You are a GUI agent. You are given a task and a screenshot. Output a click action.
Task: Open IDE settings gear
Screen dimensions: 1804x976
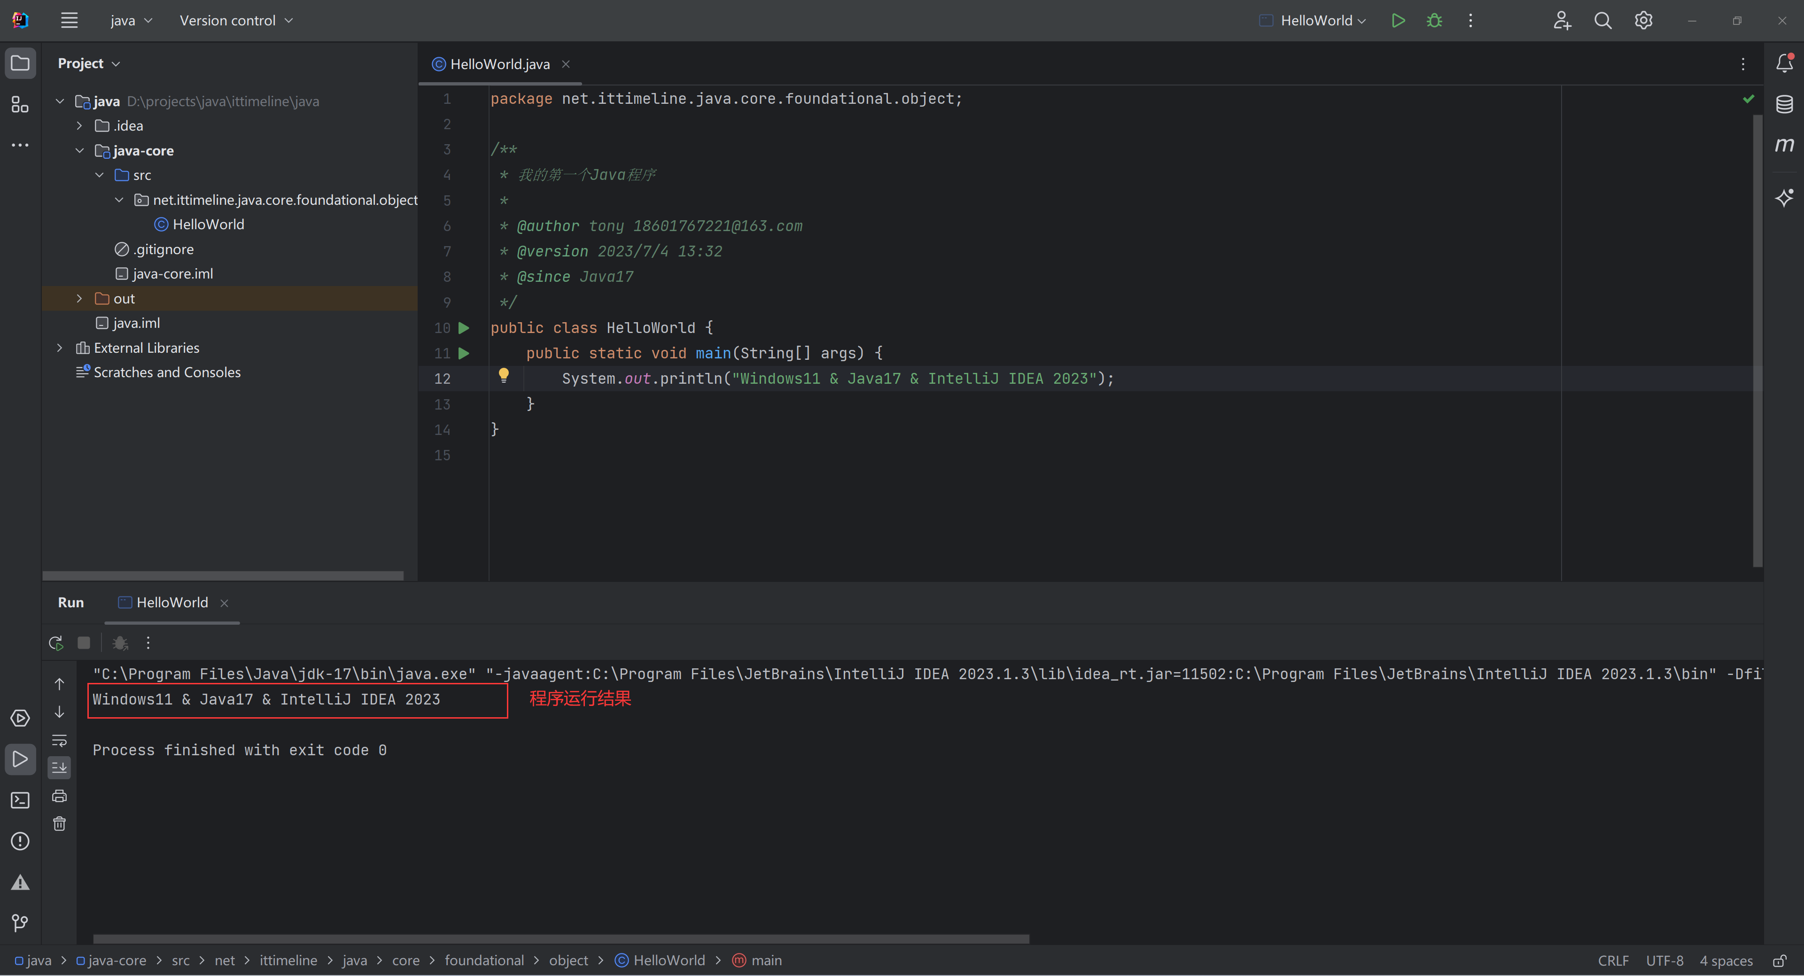pos(1643,20)
